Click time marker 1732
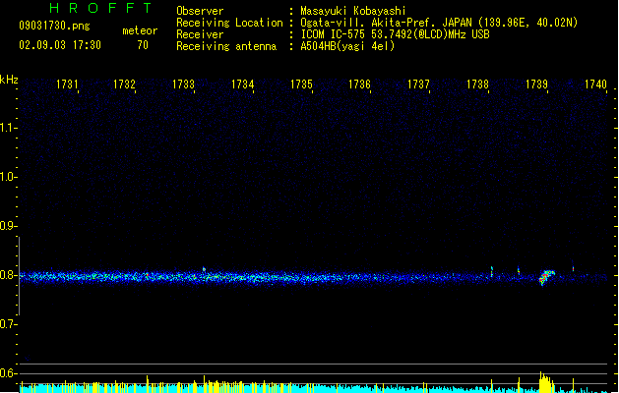Screen dimensions: 619x393 (x=124, y=84)
